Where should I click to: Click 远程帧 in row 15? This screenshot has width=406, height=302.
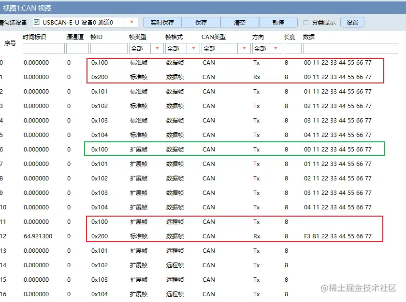[x=175, y=279]
